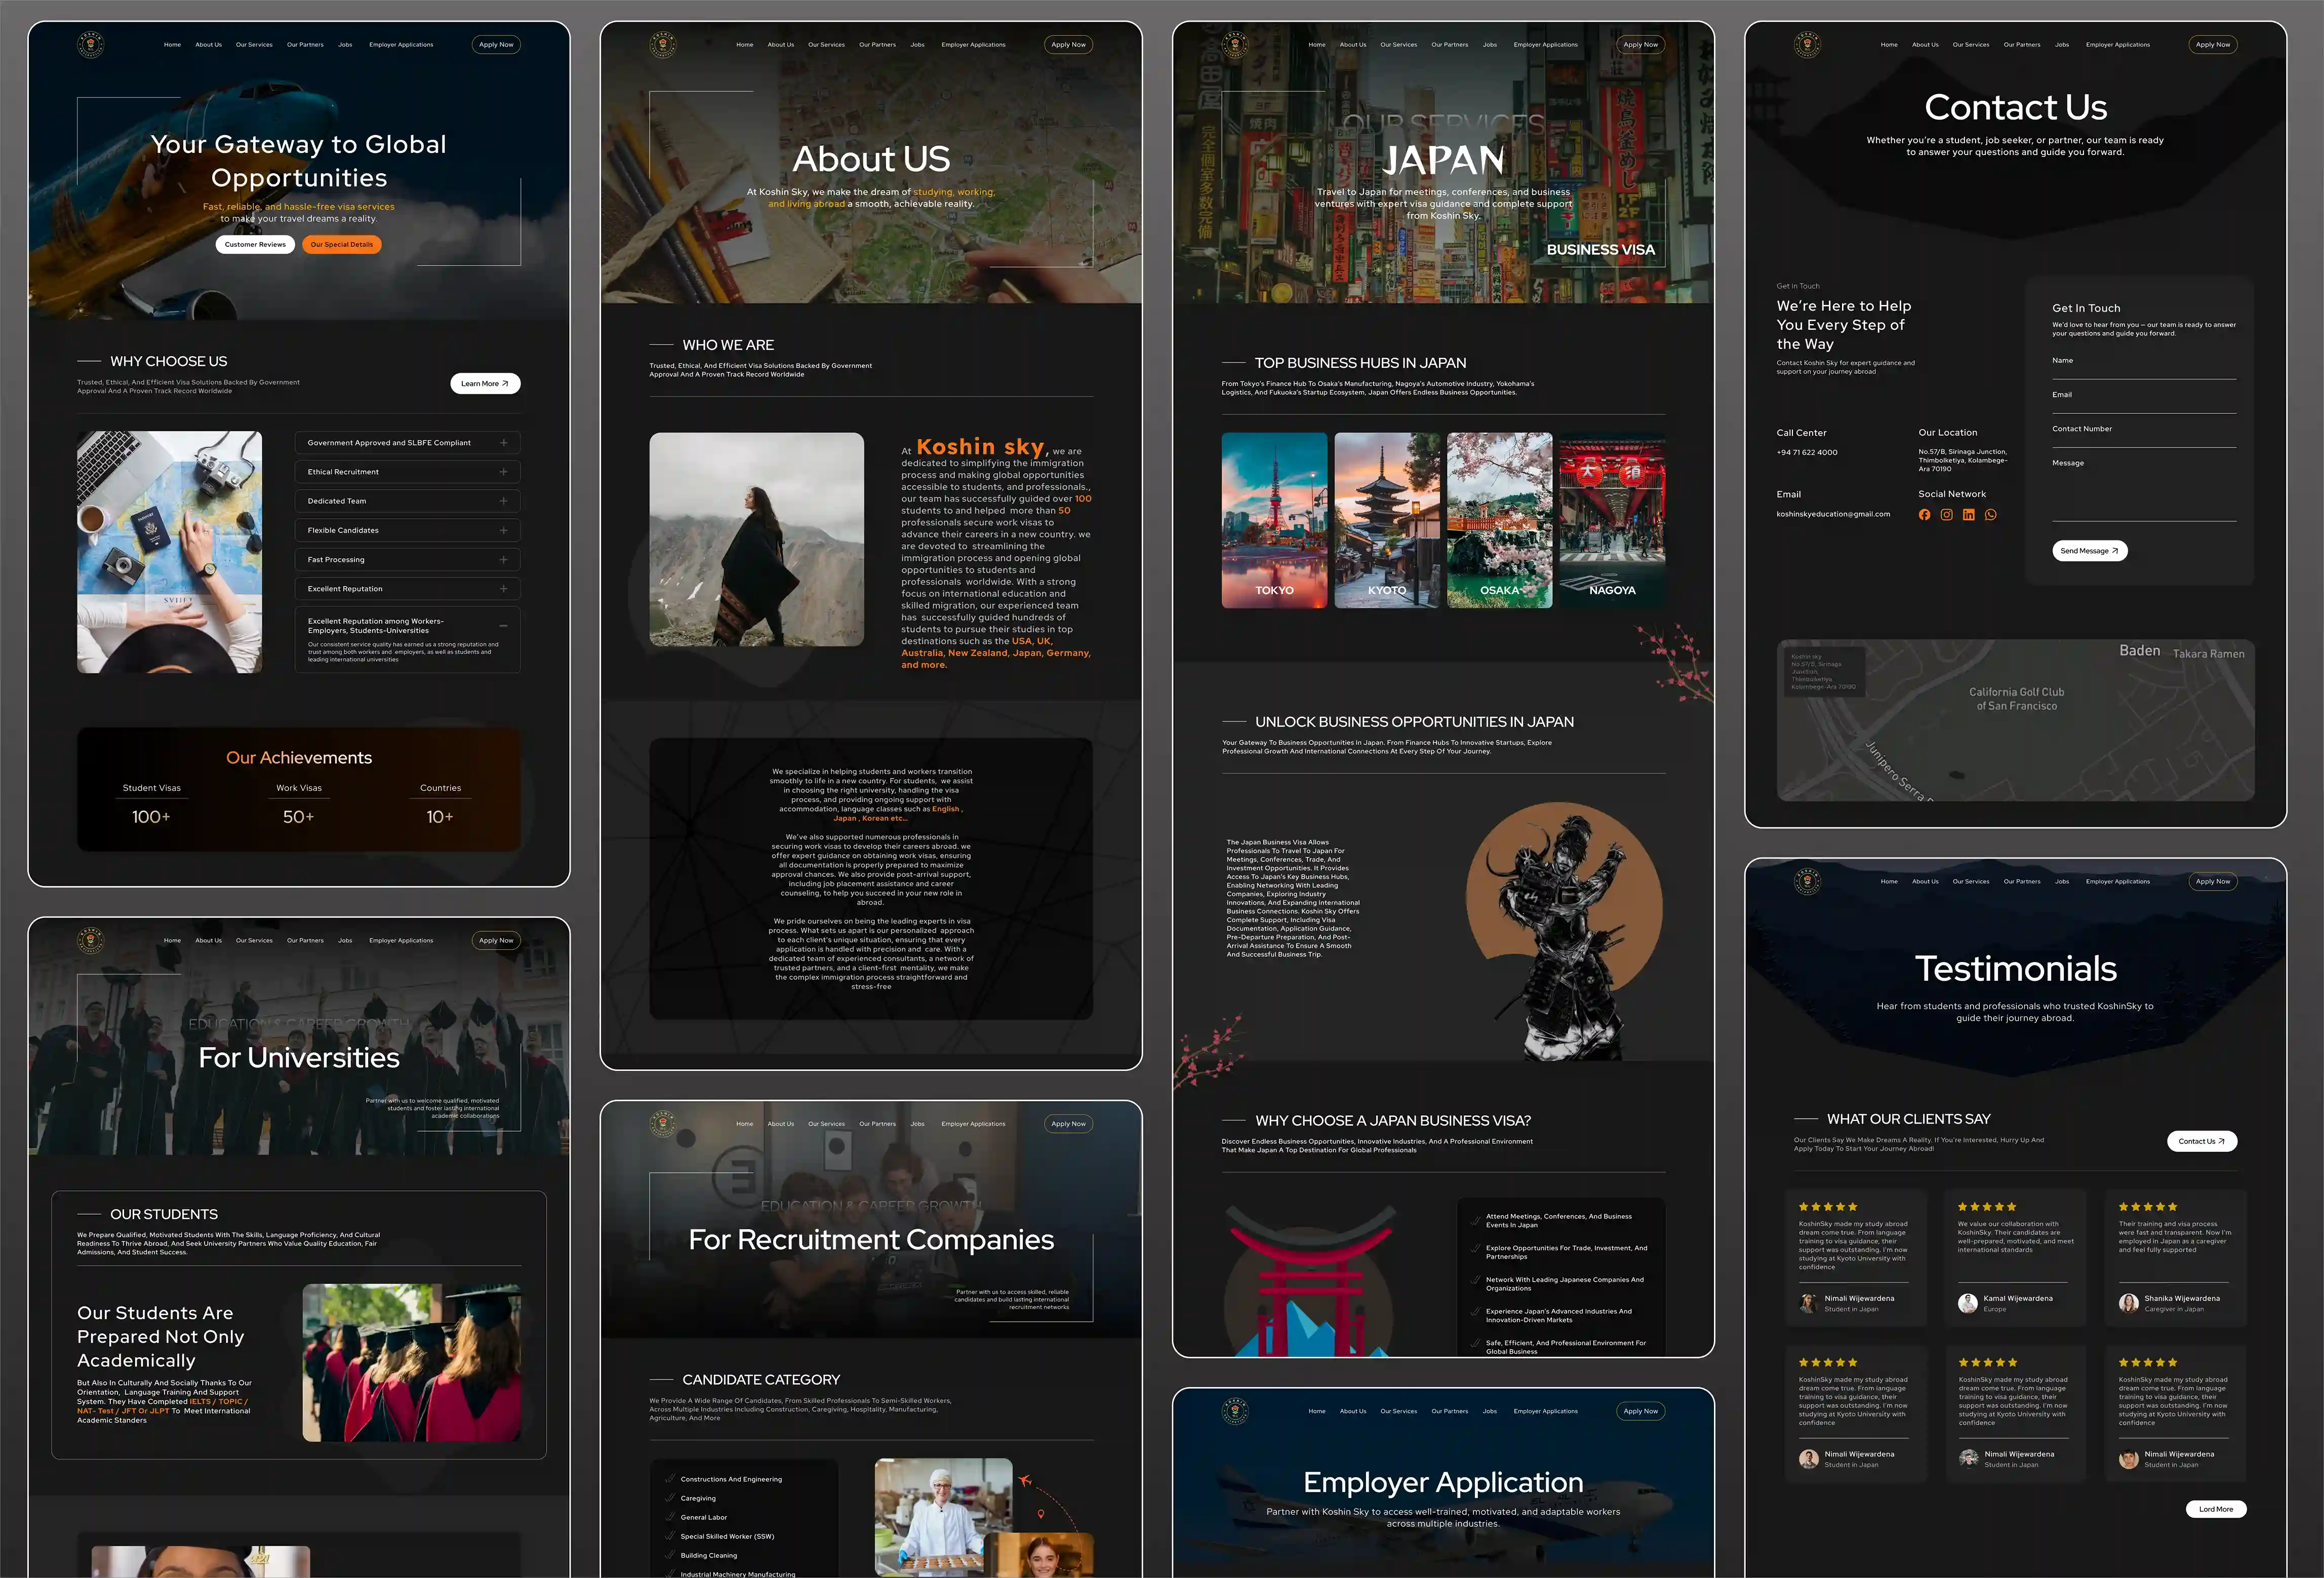Click the logo on the Testimonials page
2324x1578 pixels.
coord(1807,881)
